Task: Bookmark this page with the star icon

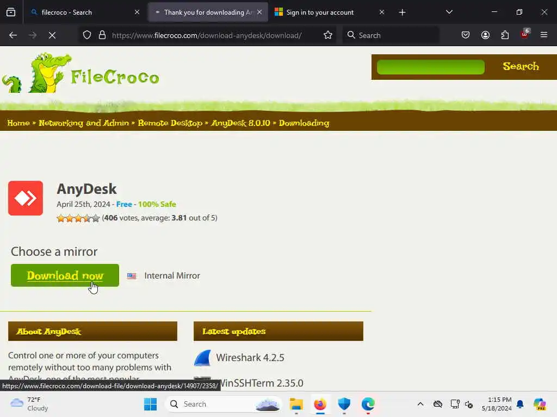Action: (328, 35)
